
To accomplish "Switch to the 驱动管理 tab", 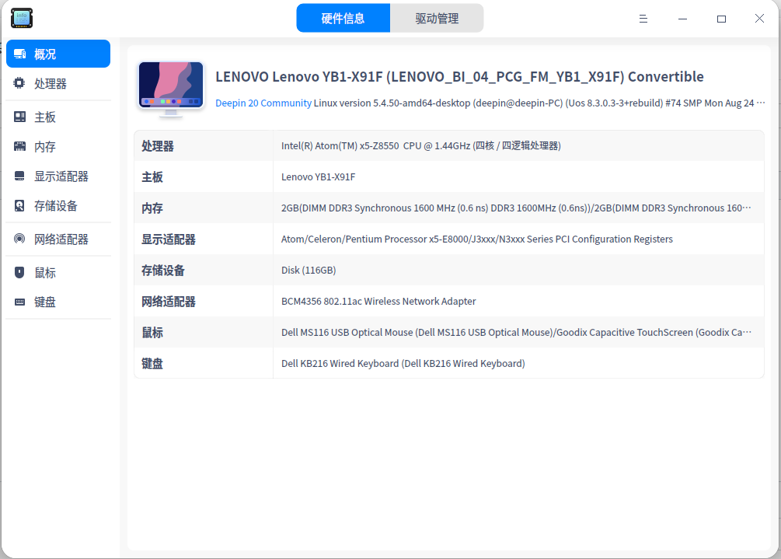I will (437, 17).
